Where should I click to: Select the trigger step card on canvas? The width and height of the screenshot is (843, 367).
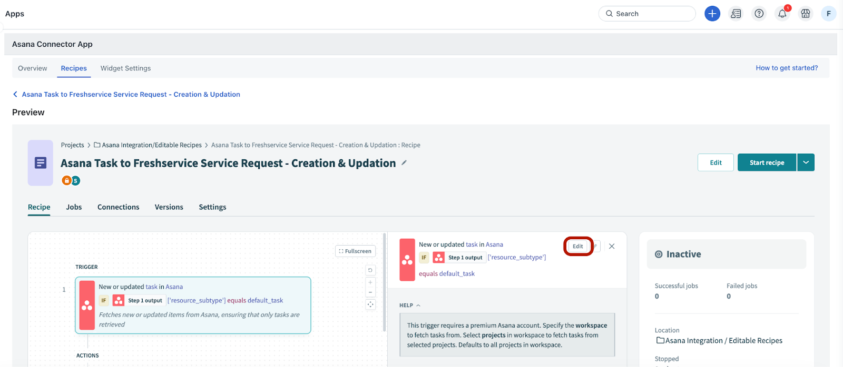(193, 305)
